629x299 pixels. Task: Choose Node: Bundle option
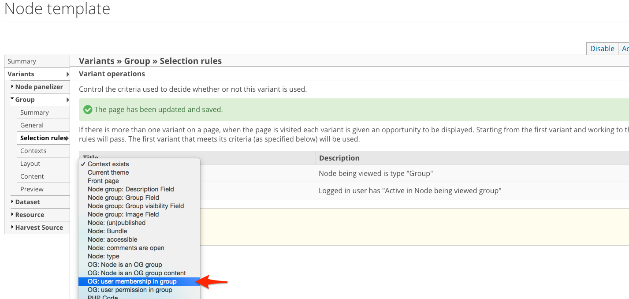[139, 231]
